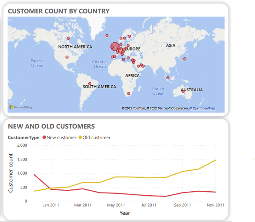Click the Old customer legend marker
Viewport: 255px width, 222px height.
[x=80, y=138]
